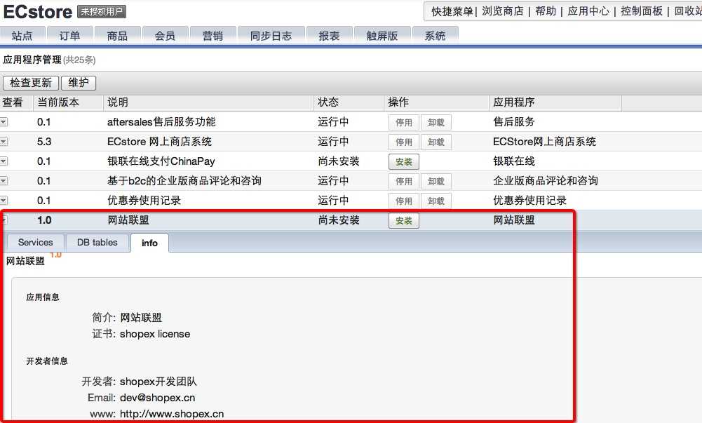Click the shopex开发团队 developer text
Screen dimensions: 702x423
pyautogui.click(x=158, y=382)
